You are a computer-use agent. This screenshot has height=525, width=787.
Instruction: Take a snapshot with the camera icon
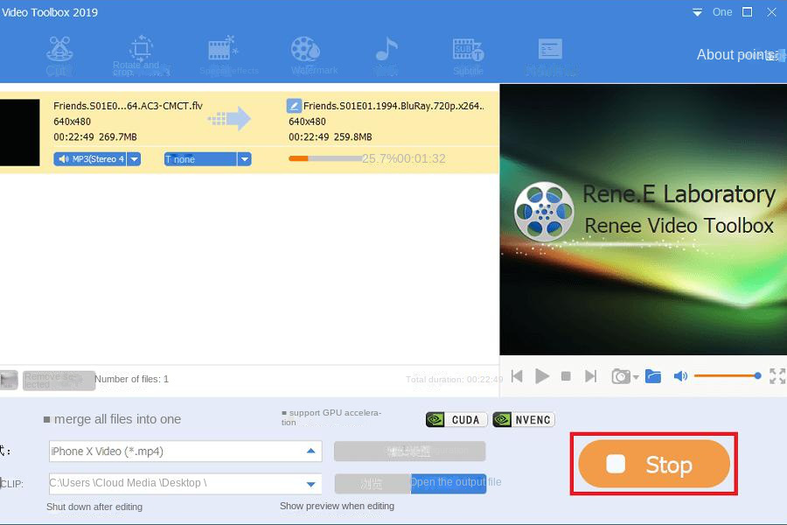[621, 376]
